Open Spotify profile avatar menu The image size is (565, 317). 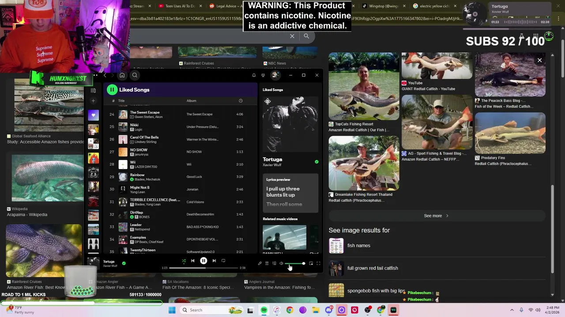point(275,75)
